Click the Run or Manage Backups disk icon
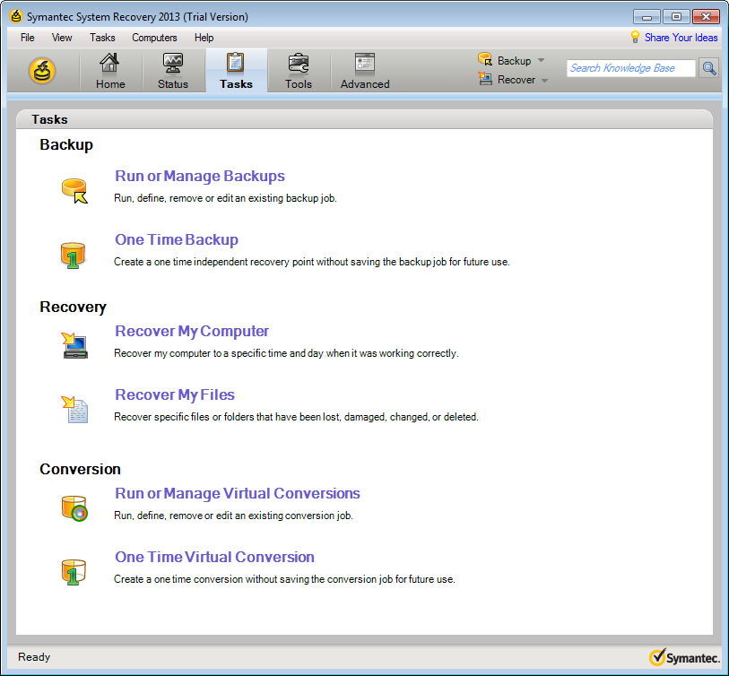The width and height of the screenshot is (729, 676). point(74,191)
